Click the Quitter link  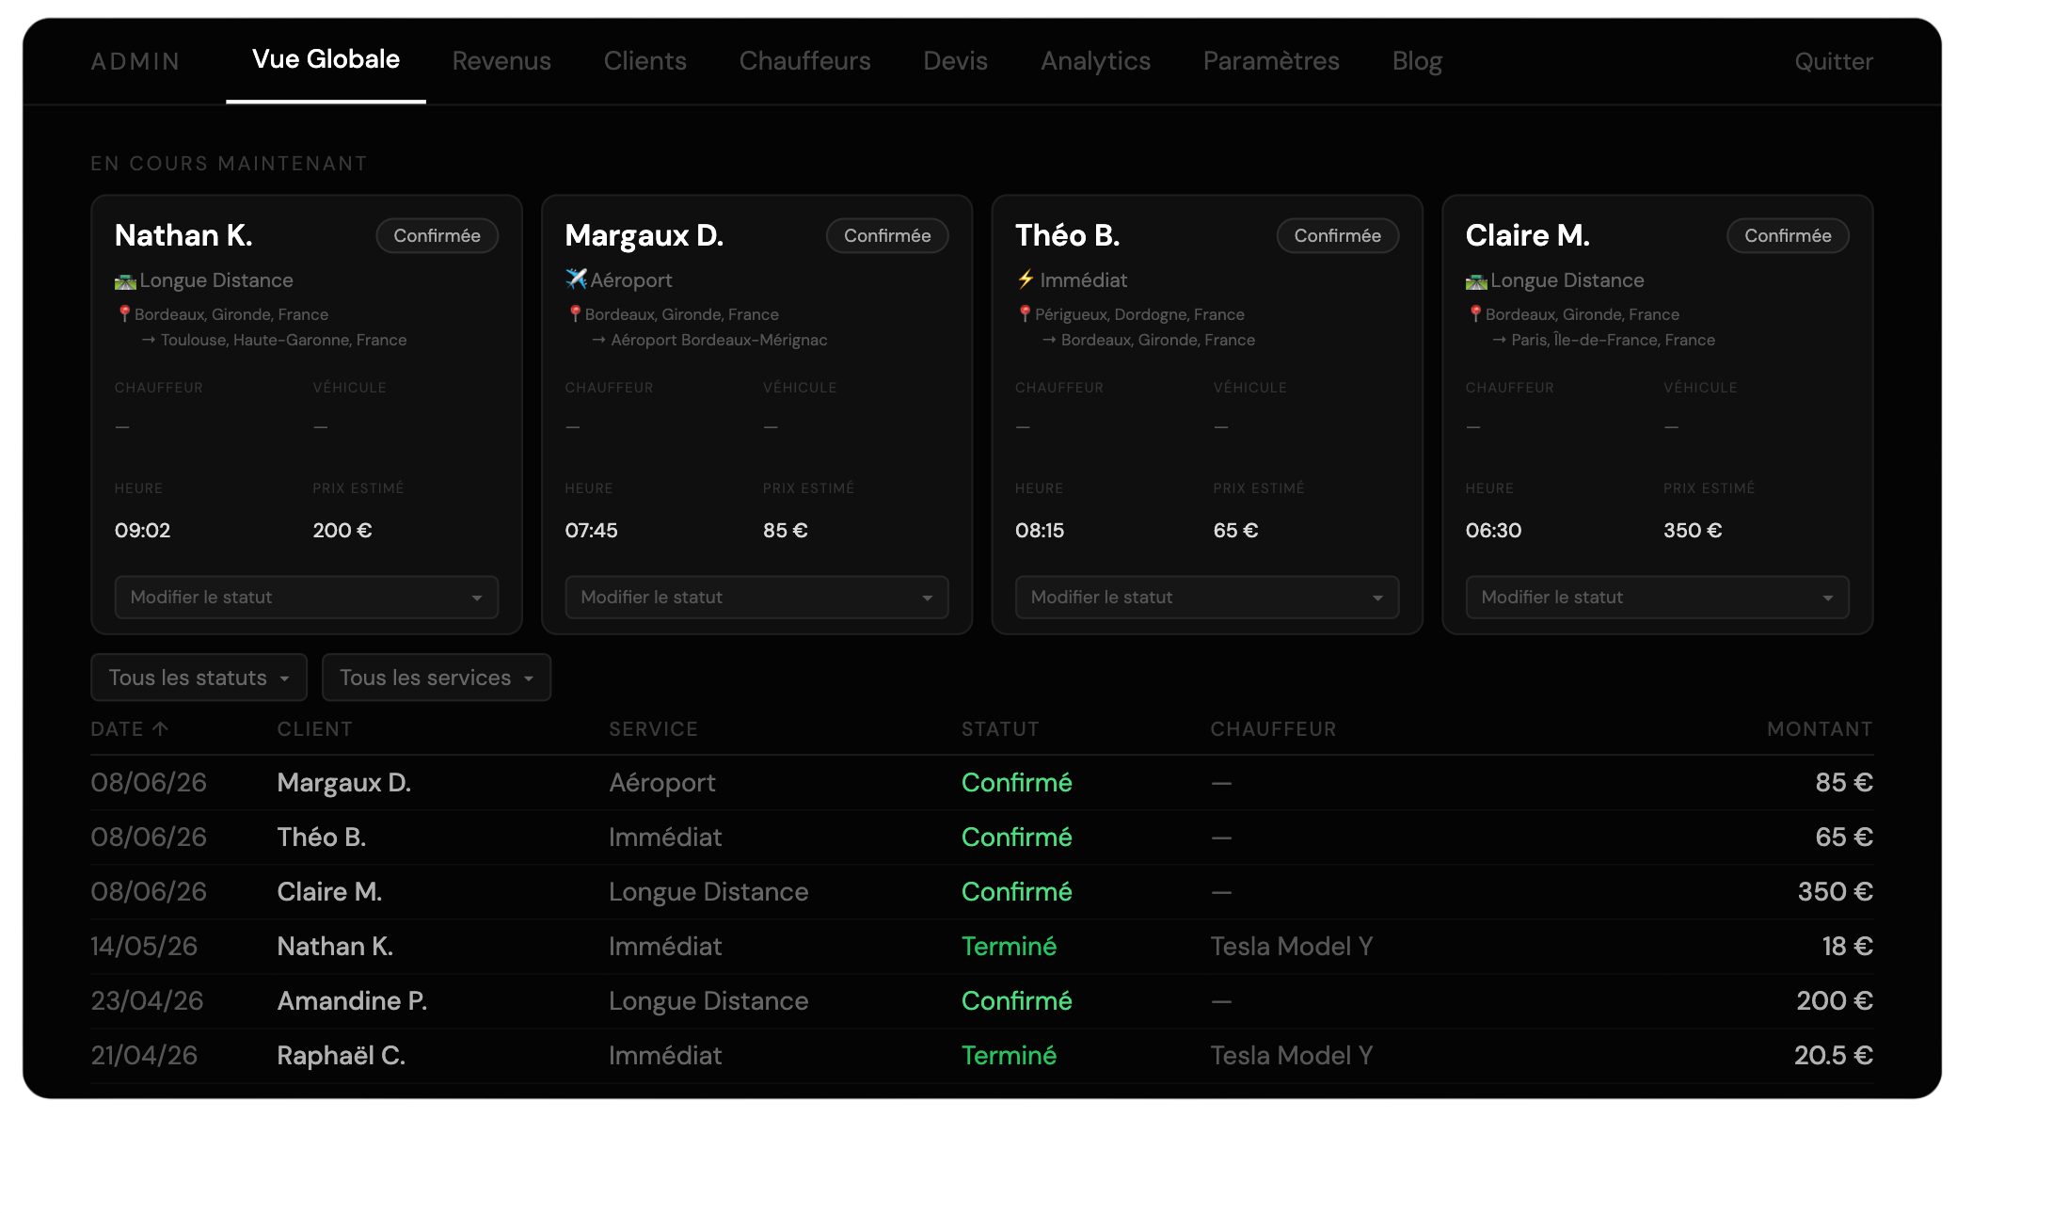(x=1834, y=62)
